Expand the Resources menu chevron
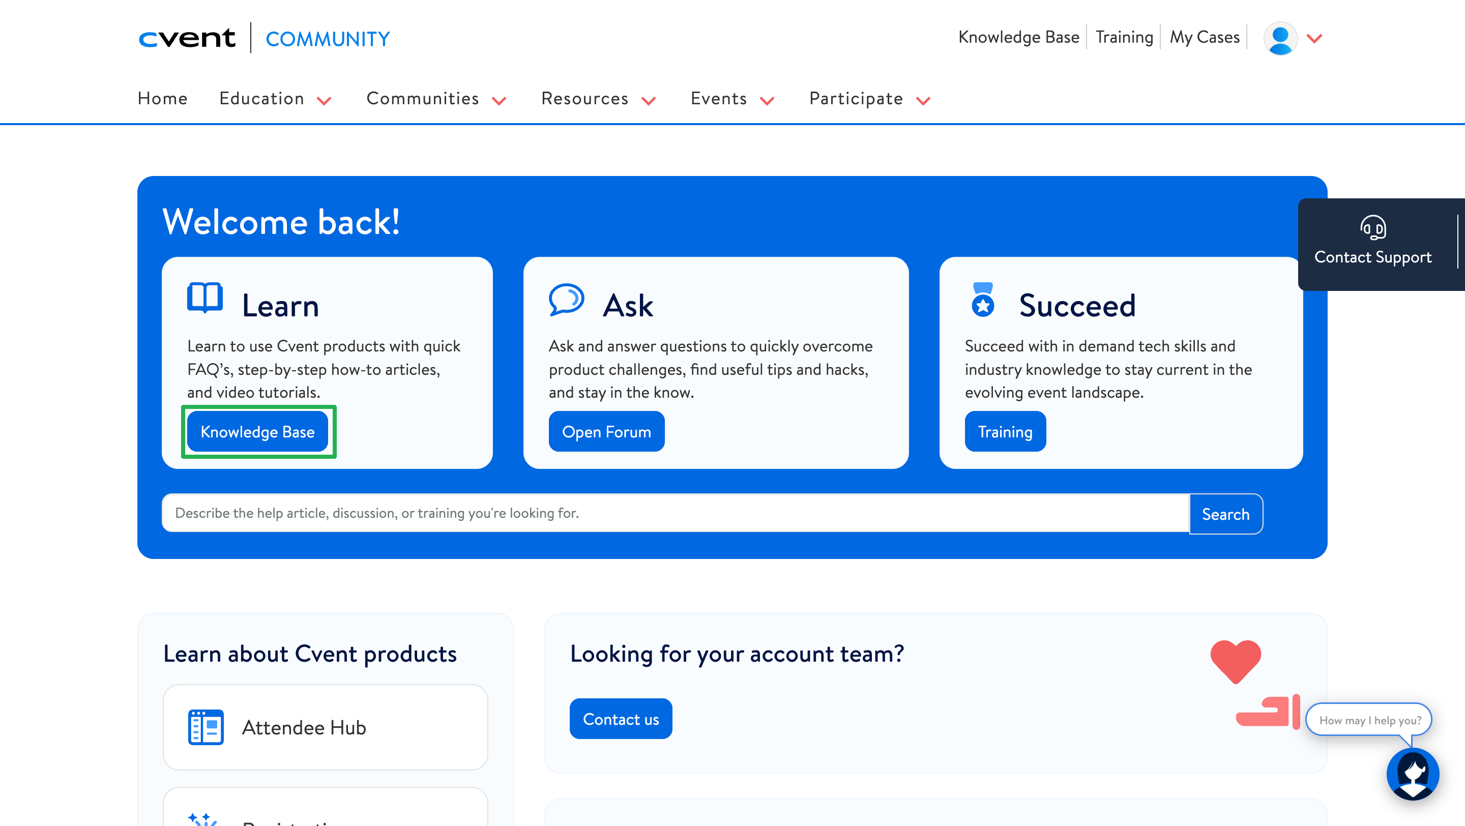 [649, 101]
